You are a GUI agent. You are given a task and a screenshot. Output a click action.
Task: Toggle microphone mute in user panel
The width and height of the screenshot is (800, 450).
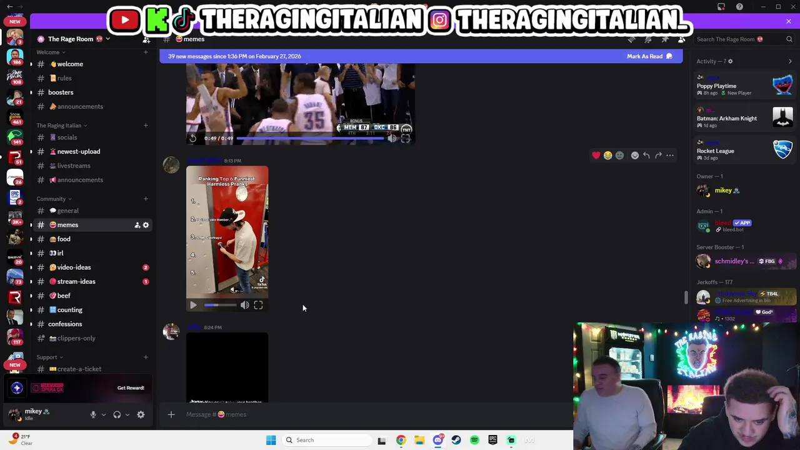pos(93,414)
